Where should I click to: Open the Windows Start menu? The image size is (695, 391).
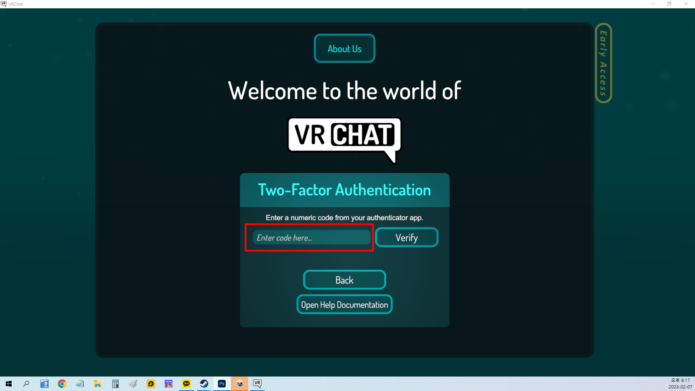[x=9, y=384]
